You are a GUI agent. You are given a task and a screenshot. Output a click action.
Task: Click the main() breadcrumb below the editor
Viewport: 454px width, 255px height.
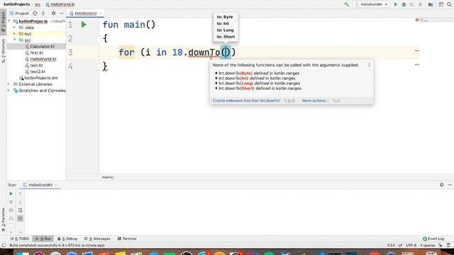108,177
